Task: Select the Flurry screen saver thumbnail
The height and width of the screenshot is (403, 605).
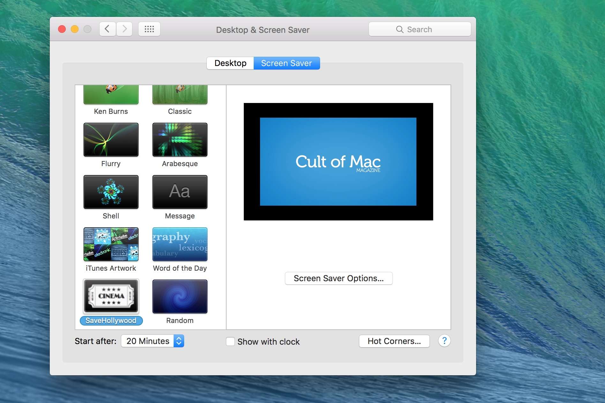Action: tap(111, 140)
